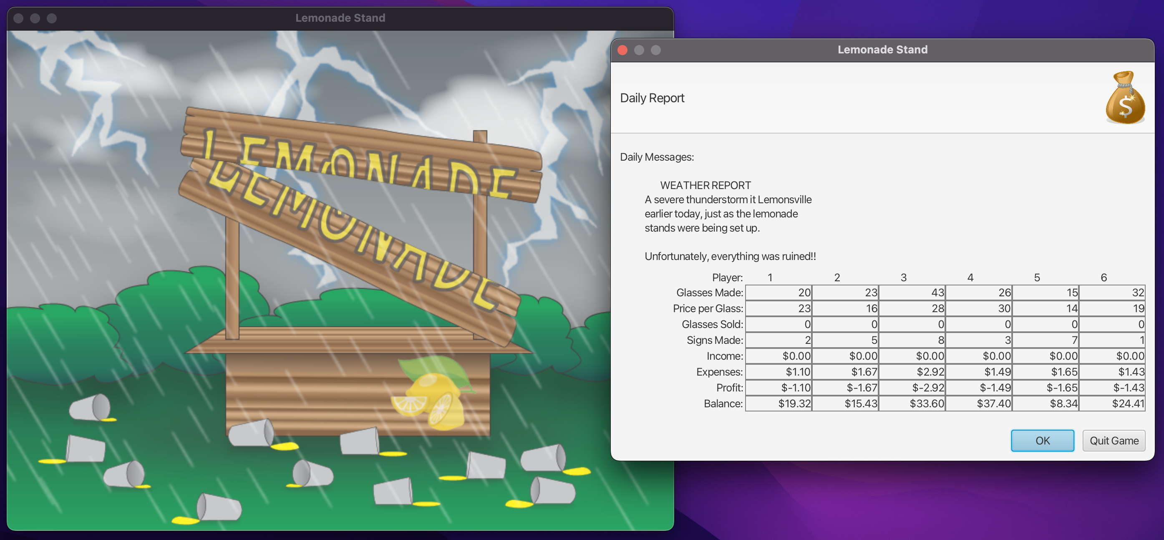Click the Daily Report dialog title bar
The height and width of the screenshot is (540, 1164).
tap(882, 50)
